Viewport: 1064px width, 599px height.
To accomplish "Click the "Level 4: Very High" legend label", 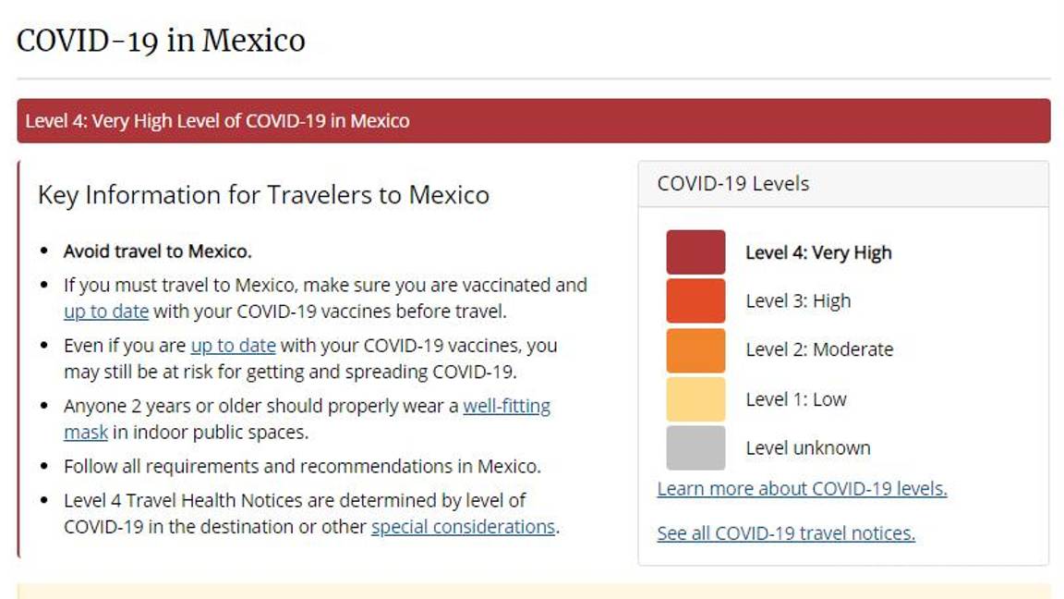I will [x=816, y=251].
